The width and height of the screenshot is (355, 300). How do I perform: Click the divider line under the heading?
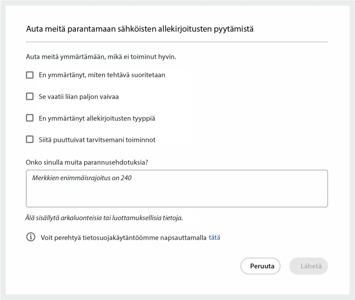[177, 41]
